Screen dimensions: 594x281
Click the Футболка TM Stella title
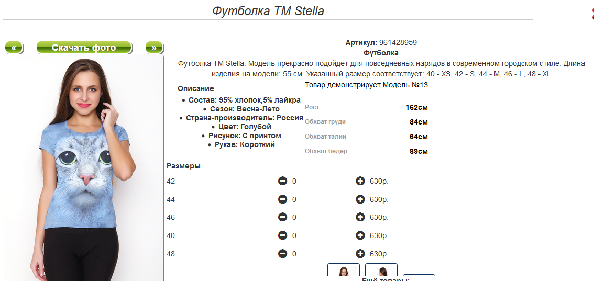268,11
